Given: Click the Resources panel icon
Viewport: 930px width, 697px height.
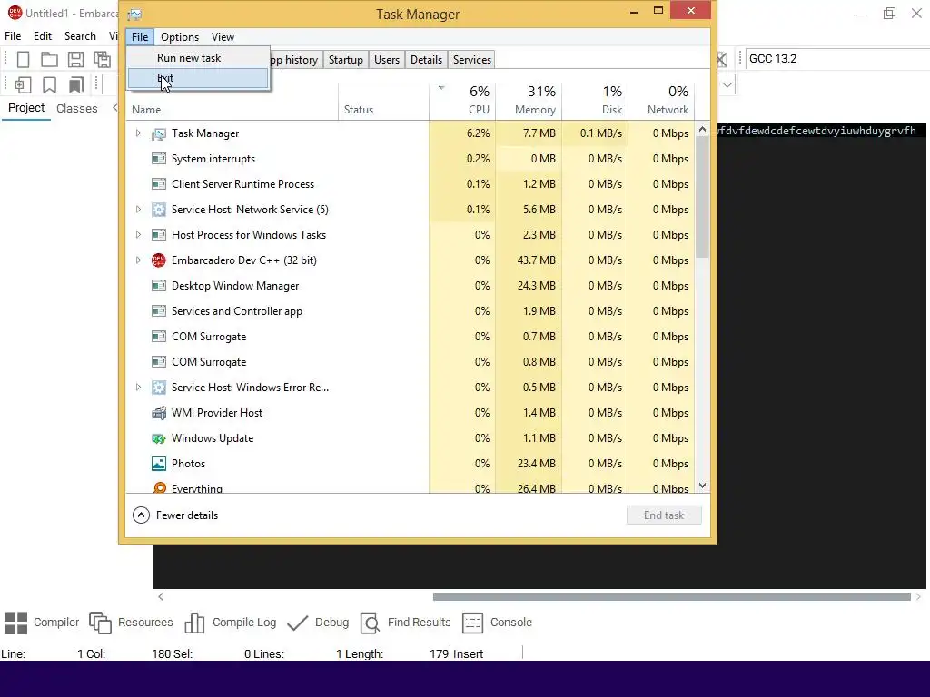Looking at the screenshot, I should (x=100, y=623).
